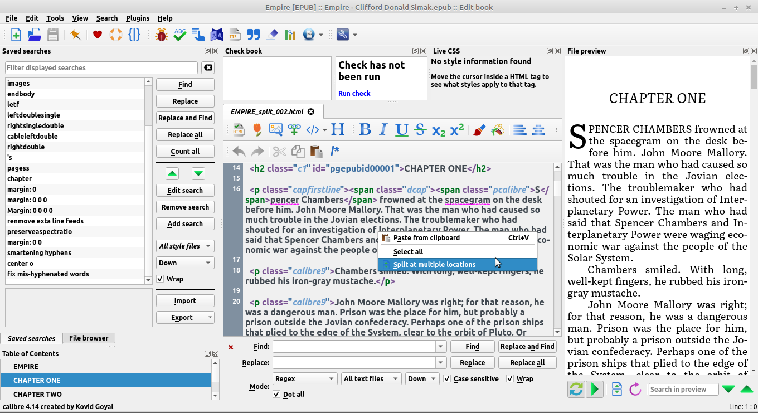
Task: Toggle the Case sensitive checkbox
Action: pos(447,379)
